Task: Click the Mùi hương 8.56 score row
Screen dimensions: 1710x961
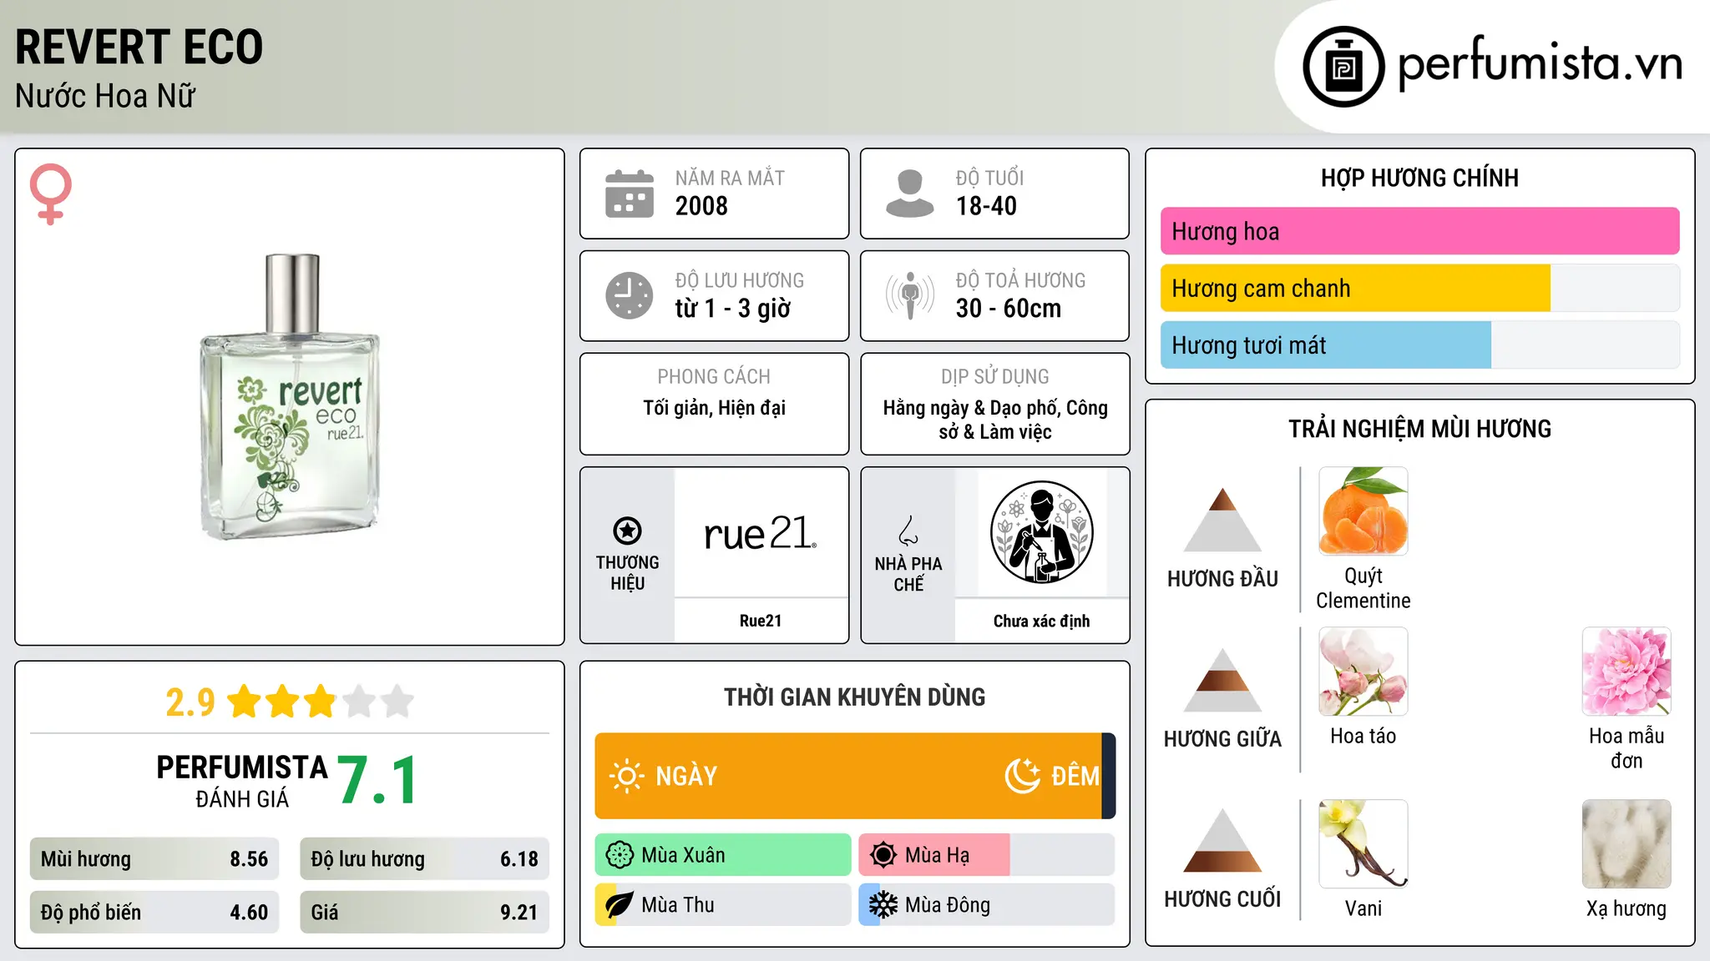Action: tap(154, 859)
